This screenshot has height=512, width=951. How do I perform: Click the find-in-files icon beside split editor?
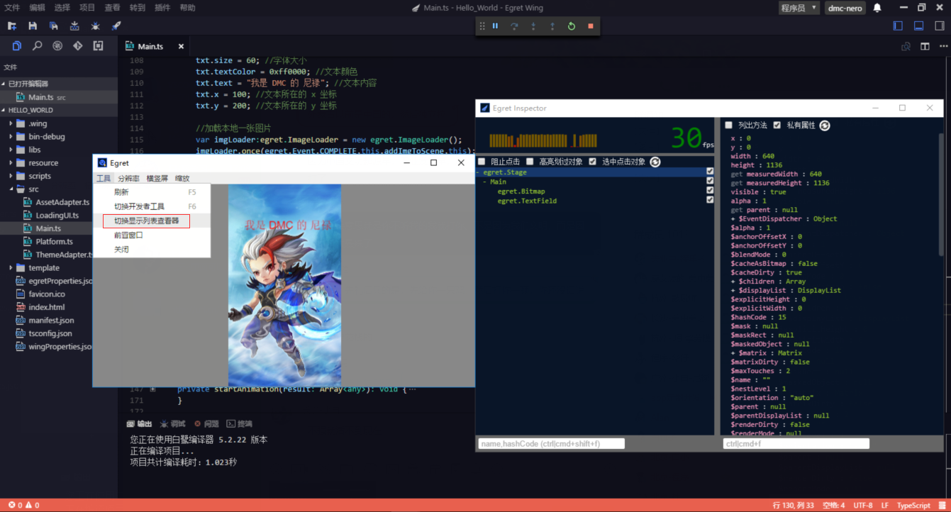tap(906, 46)
